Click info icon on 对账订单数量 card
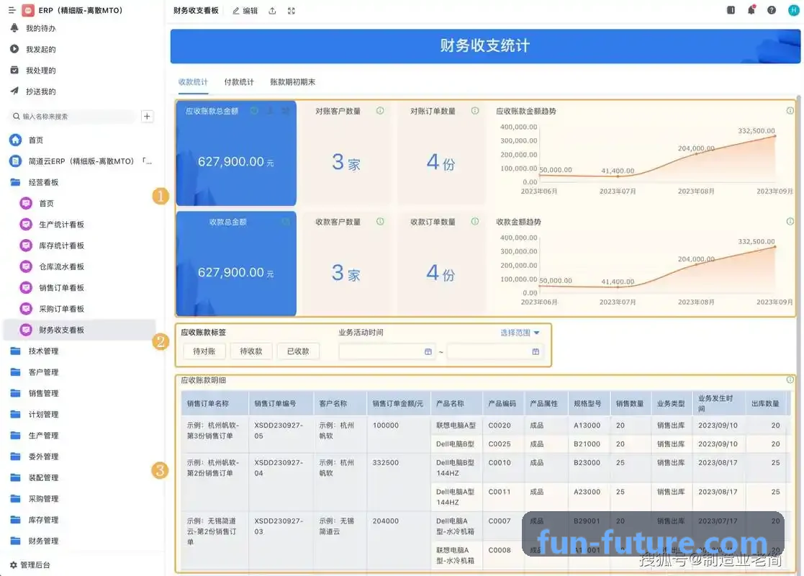The image size is (804, 576). [475, 111]
